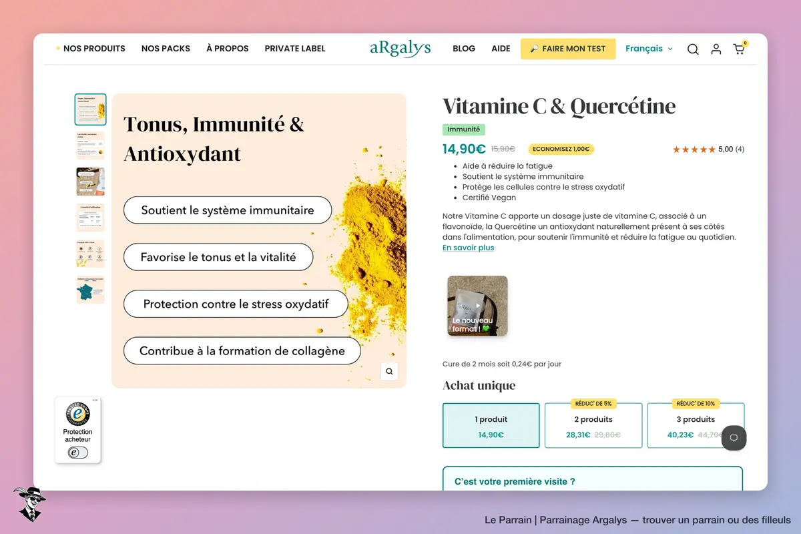801x534 pixels.
Task: Go to the BLOG page
Action: click(x=464, y=49)
